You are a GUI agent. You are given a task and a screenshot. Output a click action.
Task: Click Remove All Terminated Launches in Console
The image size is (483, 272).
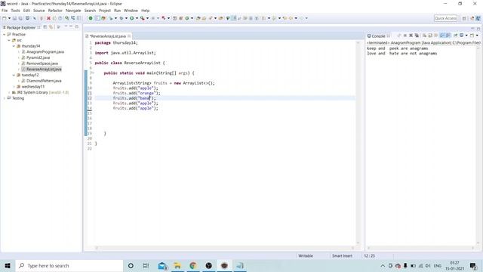pyautogui.click(x=417, y=36)
